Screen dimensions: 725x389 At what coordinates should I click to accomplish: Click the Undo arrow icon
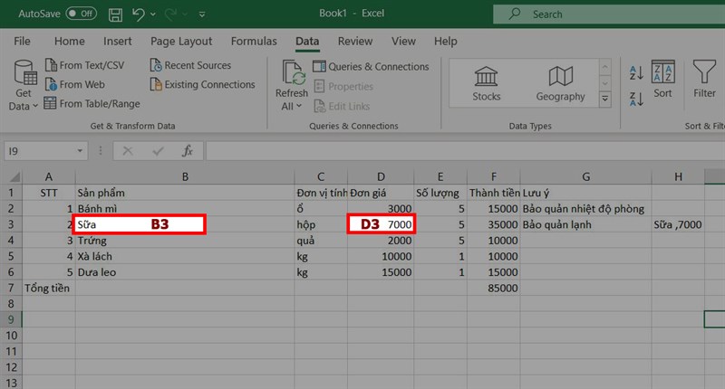coord(138,14)
